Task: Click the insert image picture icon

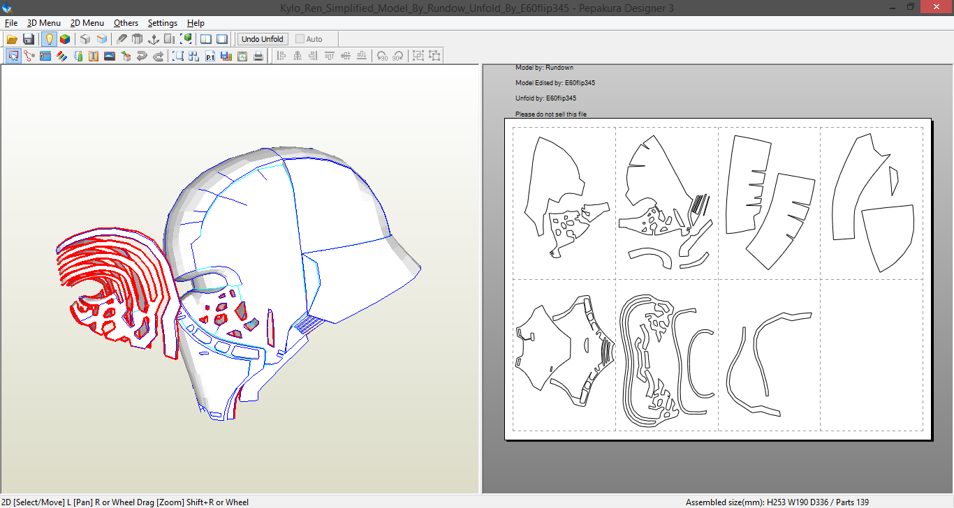Action: pyautogui.click(x=110, y=56)
